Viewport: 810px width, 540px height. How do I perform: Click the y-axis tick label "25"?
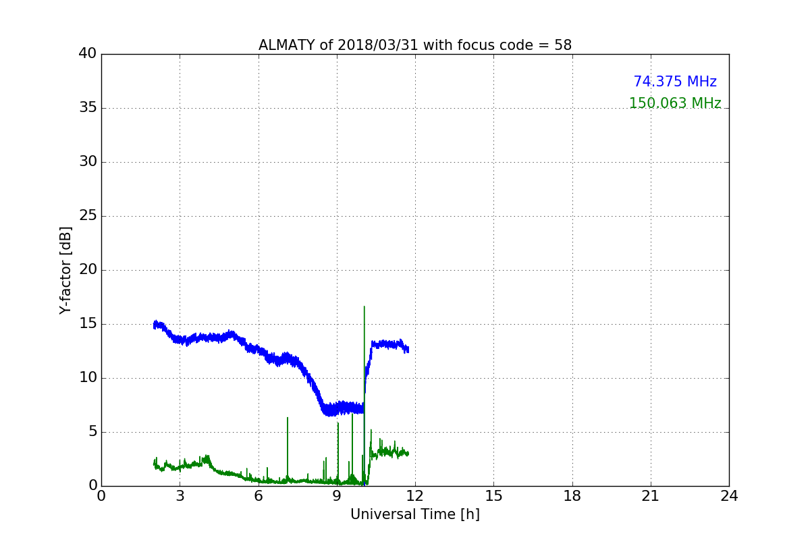tap(88, 216)
